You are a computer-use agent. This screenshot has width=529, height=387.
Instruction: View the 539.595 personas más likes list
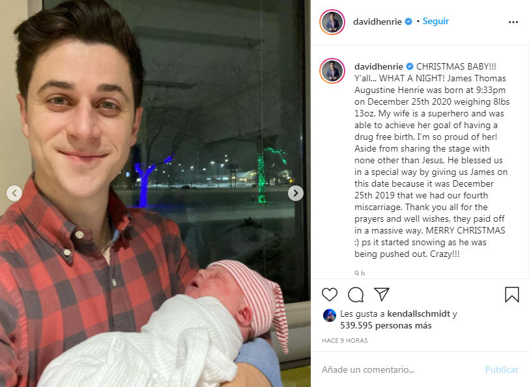pyautogui.click(x=386, y=325)
